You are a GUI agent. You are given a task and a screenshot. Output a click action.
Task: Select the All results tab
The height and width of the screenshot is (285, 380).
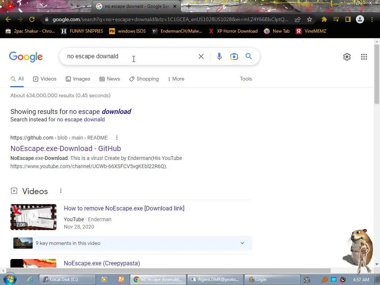click(17, 79)
